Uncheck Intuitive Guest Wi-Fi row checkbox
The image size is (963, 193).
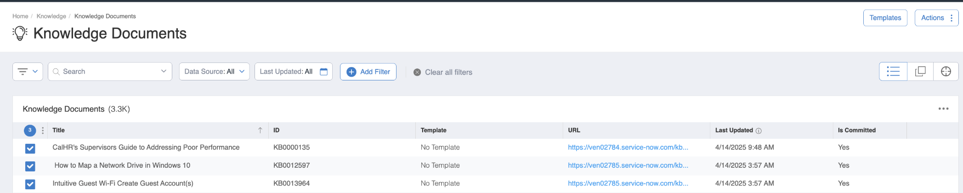30,184
